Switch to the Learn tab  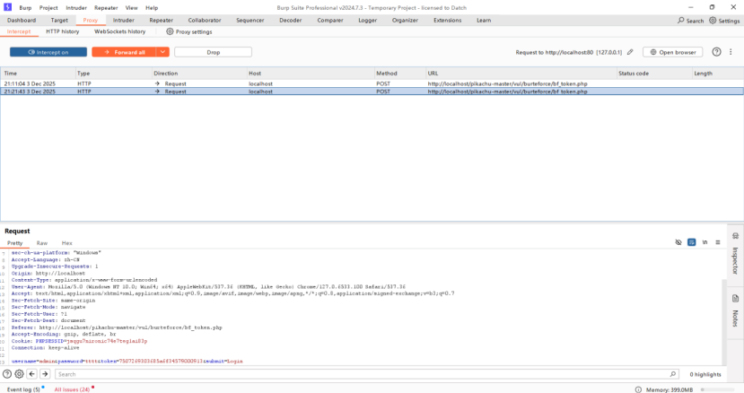pos(484,21)
